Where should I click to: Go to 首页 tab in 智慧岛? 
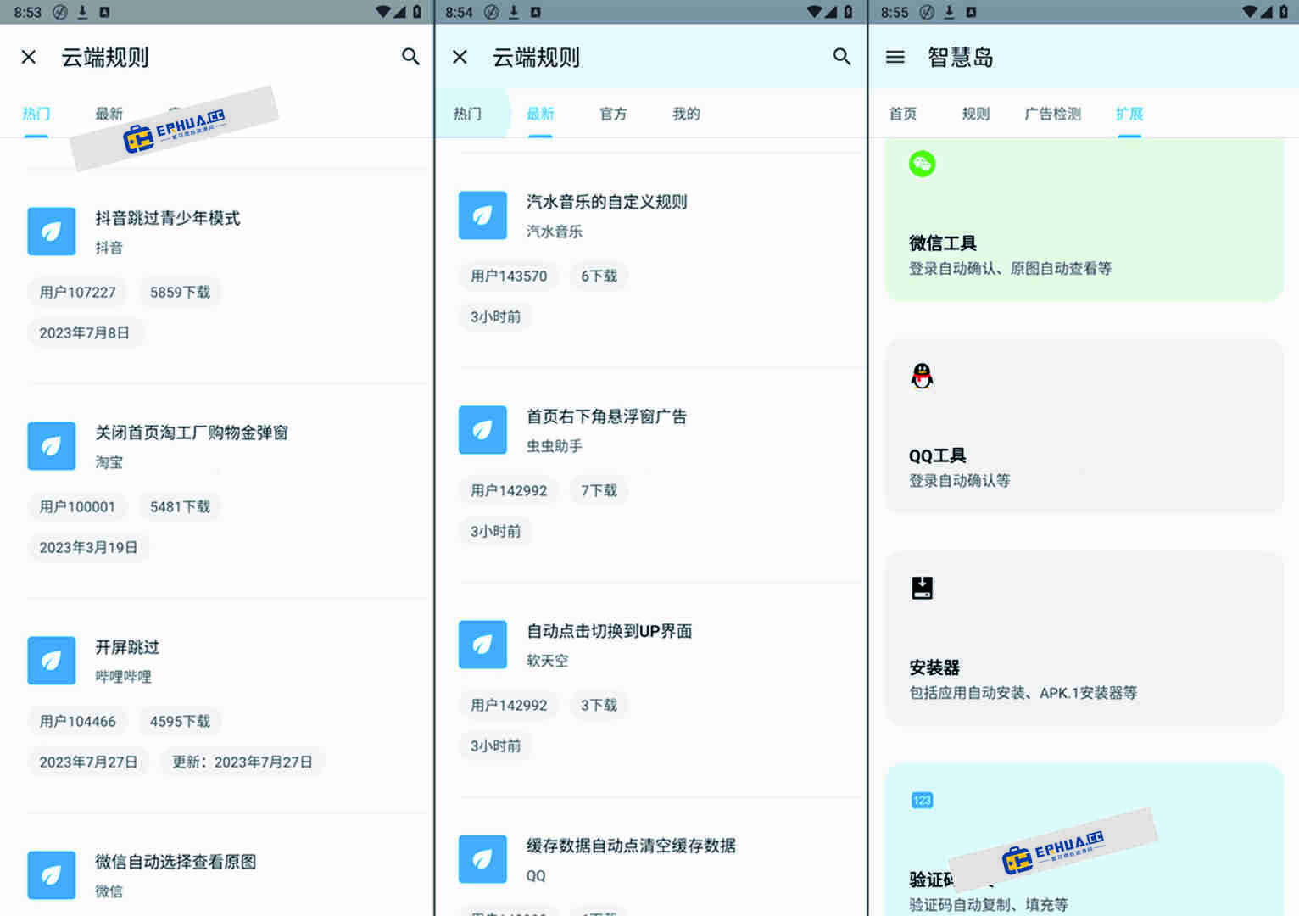pyautogui.click(x=902, y=114)
